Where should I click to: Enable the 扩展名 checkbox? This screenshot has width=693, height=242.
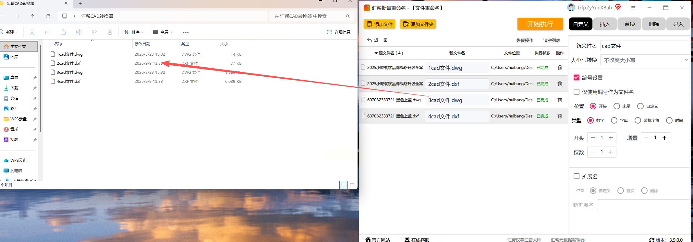tap(577, 176)
